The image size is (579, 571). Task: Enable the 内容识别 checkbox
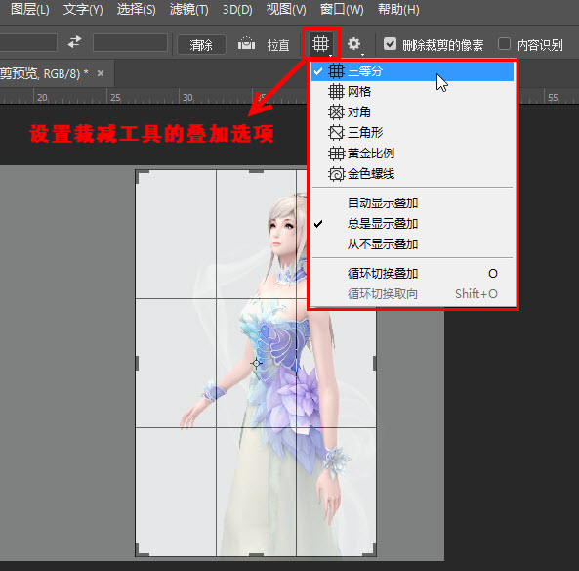click(x=505, y=44)
